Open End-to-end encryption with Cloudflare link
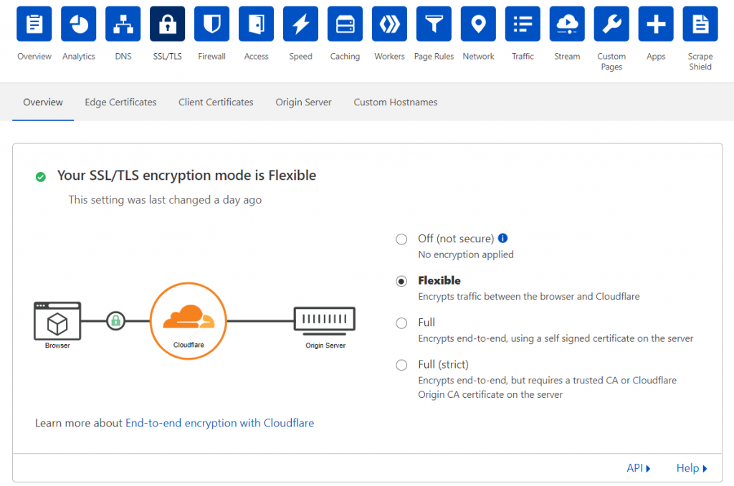 pos(219,423)
